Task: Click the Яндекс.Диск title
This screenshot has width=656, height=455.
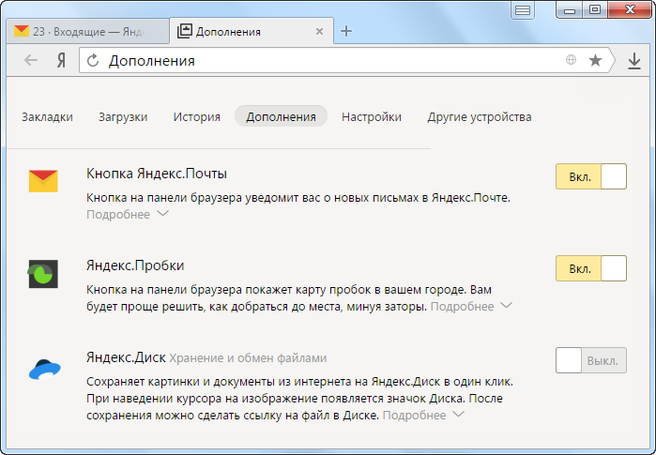Action: pyautogui.click(x=126, y=357)
